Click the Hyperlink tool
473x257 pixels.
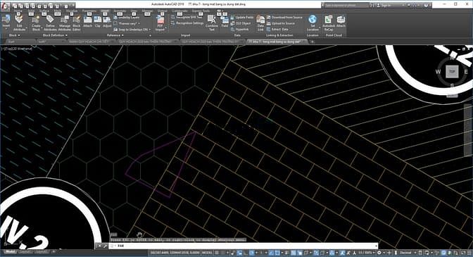coord(240,30)
